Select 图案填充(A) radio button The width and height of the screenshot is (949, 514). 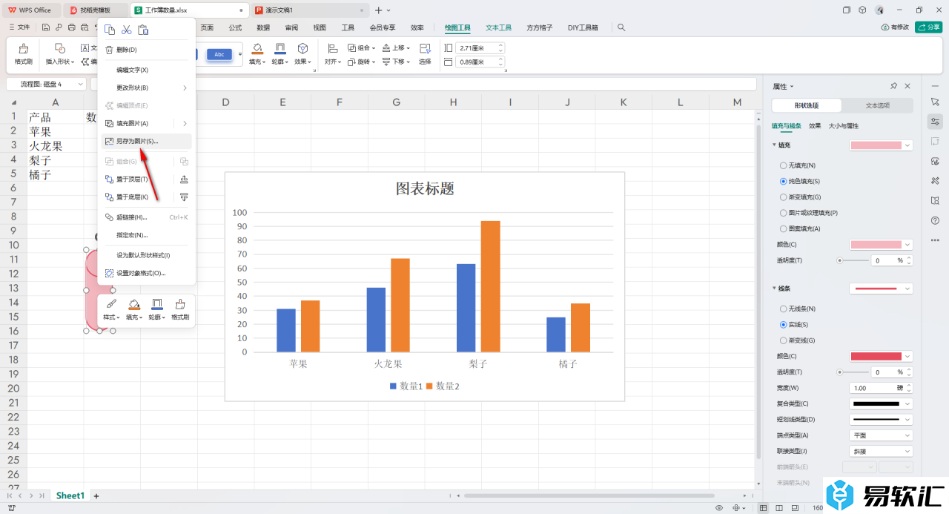[783, 228]
